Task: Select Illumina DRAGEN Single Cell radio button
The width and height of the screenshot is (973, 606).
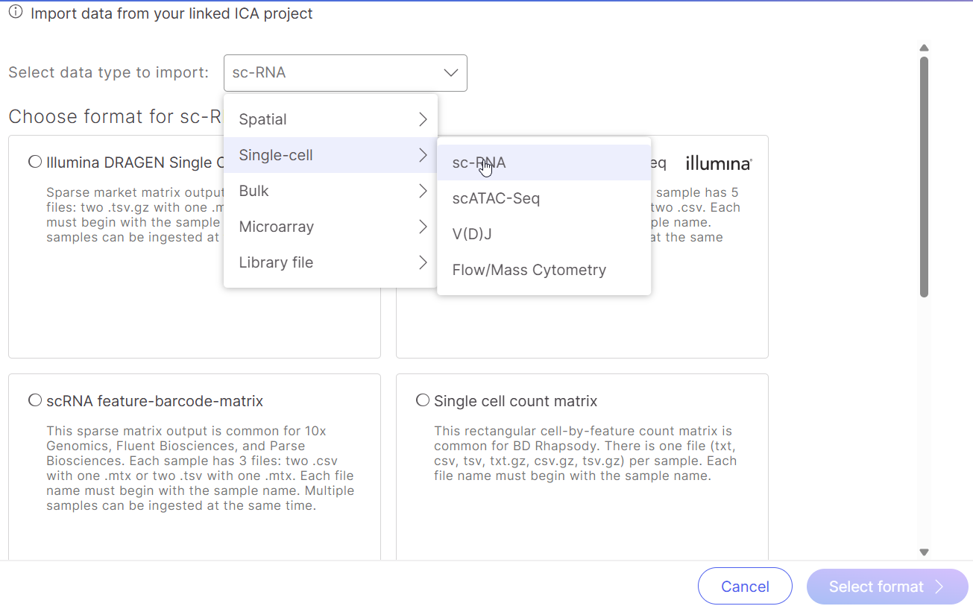Action: 35,162
